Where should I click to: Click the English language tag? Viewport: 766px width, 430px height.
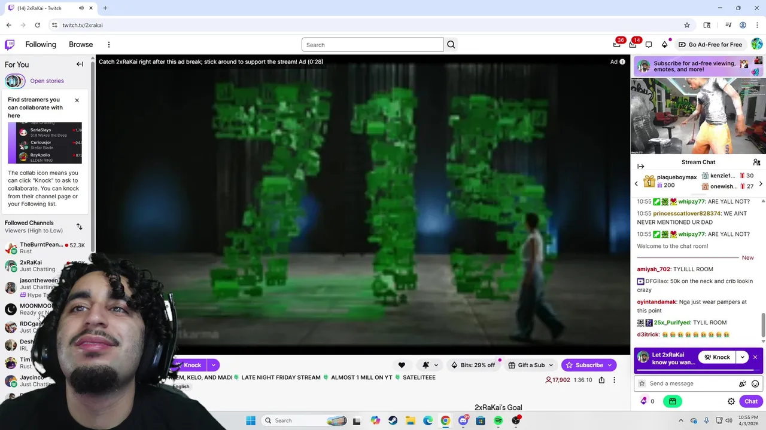(x=181, y=386)
